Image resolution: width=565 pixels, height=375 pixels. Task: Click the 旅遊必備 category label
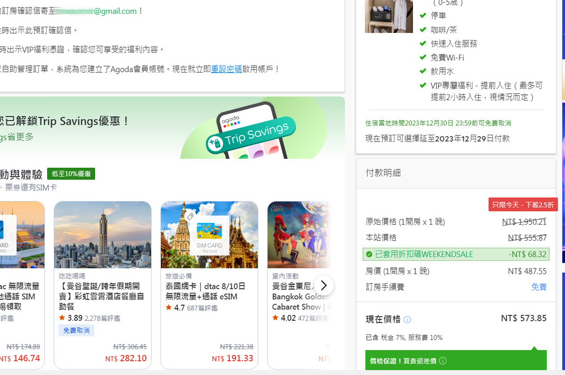(179, 276)
